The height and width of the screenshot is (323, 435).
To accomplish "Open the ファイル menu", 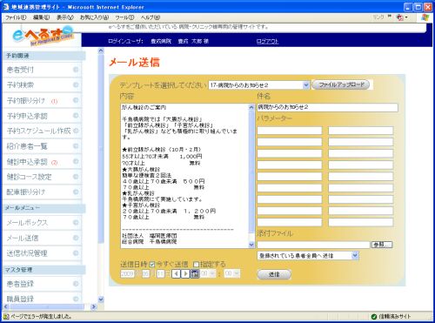I will 16,17.
